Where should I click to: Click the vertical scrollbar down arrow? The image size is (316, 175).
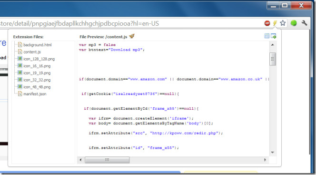pyautogui.click(x=273, y=153)
